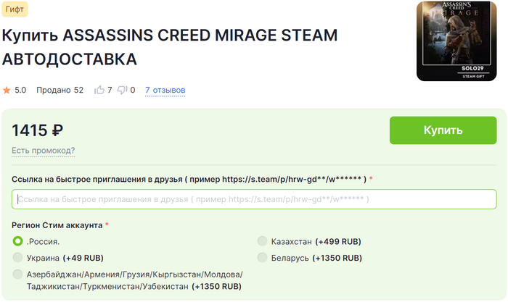Click the 5.0 rating value
This screenshot has width=508, height=302.
(x=20, y=91)
